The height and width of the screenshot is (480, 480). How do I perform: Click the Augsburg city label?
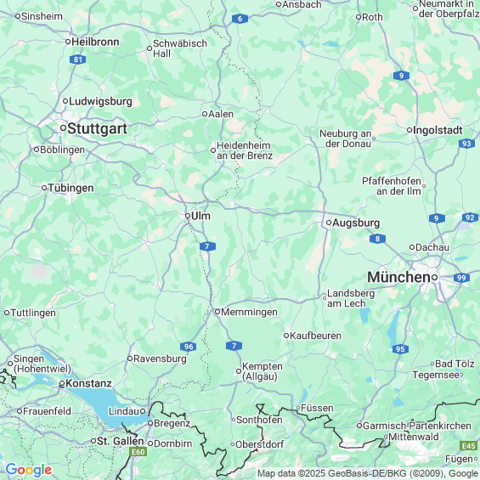pyautogui.click(x=356, y=223)
